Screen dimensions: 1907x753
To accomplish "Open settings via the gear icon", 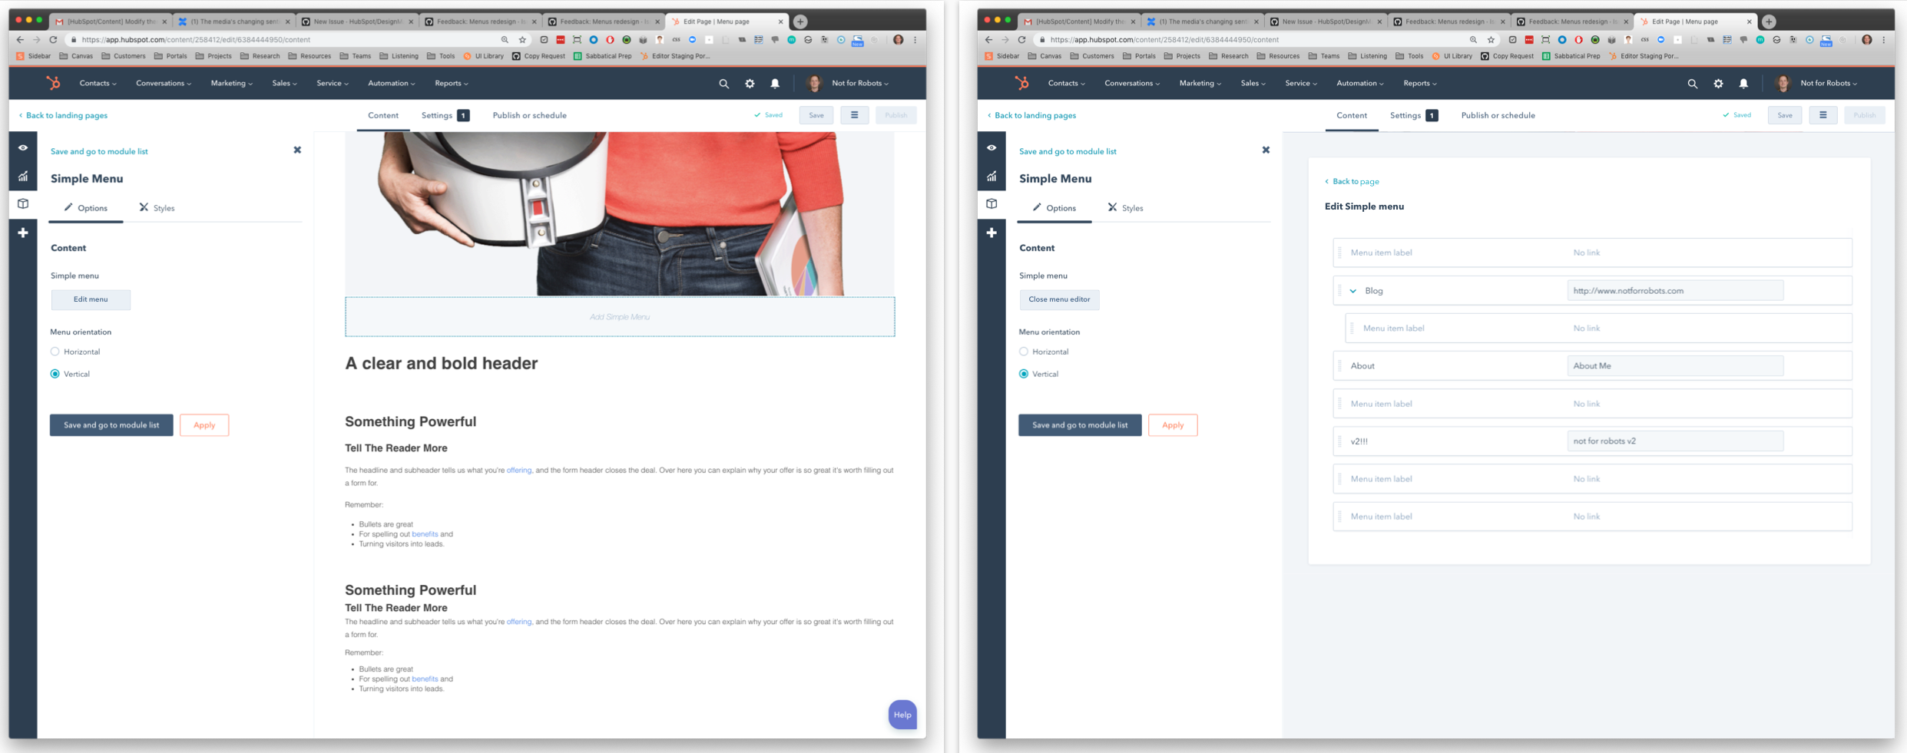I will [749, 83].
